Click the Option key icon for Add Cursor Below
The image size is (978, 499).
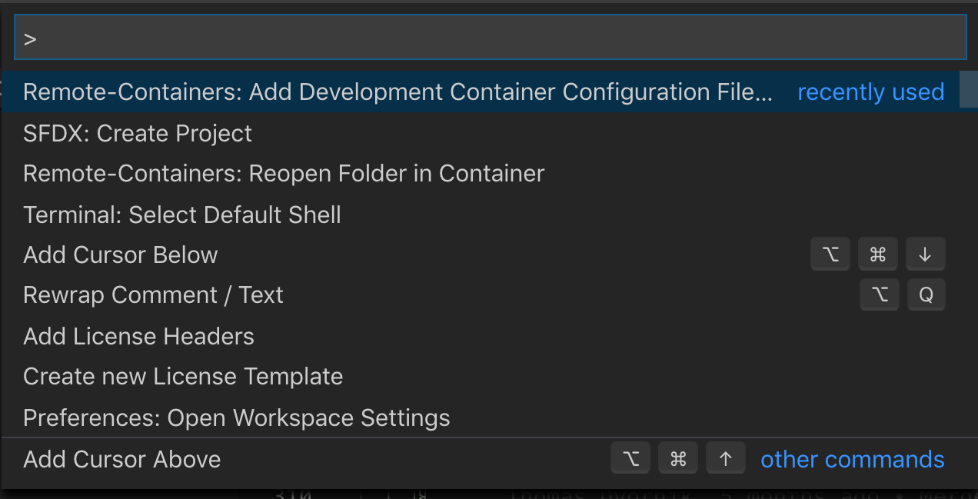click(x=830, y=255)
